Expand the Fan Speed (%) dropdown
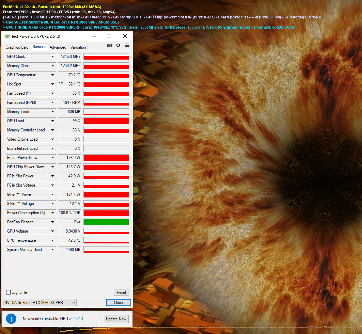Viewport: 362px width, 334px height. [x=53, y=93]
